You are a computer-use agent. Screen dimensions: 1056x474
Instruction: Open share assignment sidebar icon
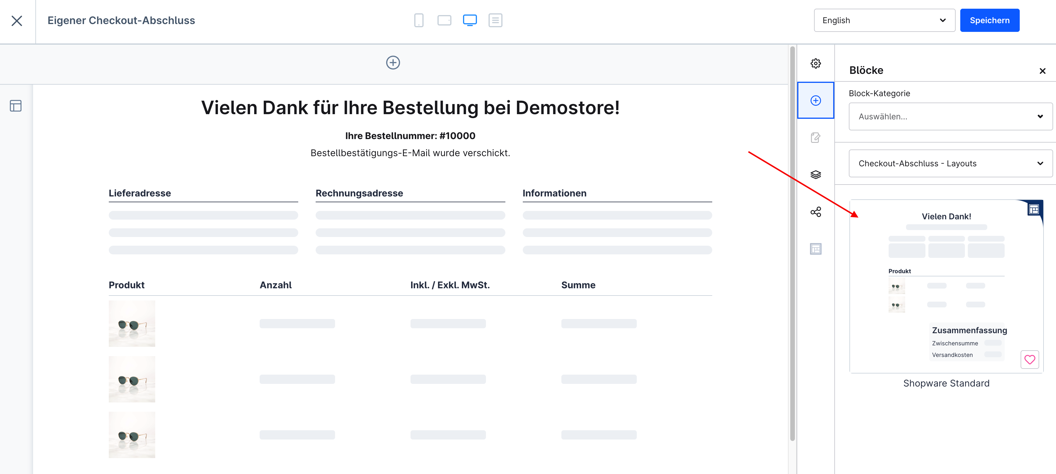pyautogui.click(x=815, y=212)
